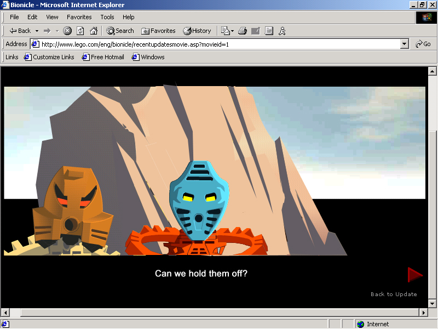Open the Help menu

pyautogui.click(x=129, y=17)
